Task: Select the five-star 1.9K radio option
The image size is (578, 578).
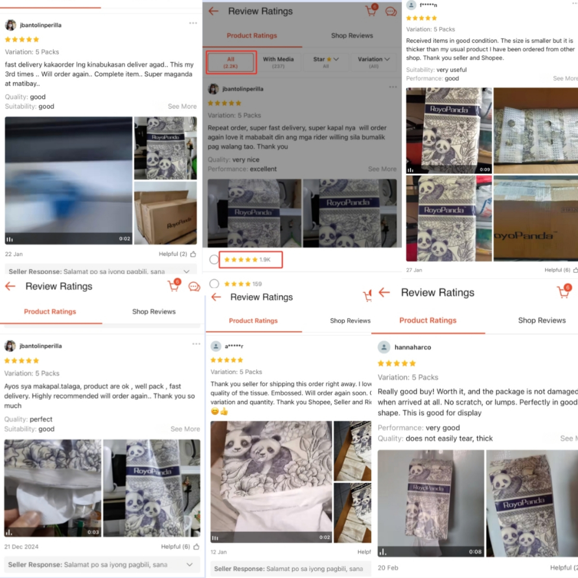Action: (x=214, y=260)
